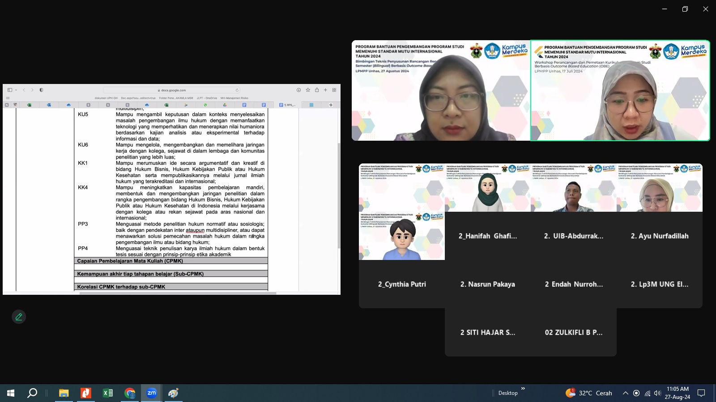Expand the sidebar dropdown chevron in Safari
Screen dimensions: 716x402
pos(16,90)
